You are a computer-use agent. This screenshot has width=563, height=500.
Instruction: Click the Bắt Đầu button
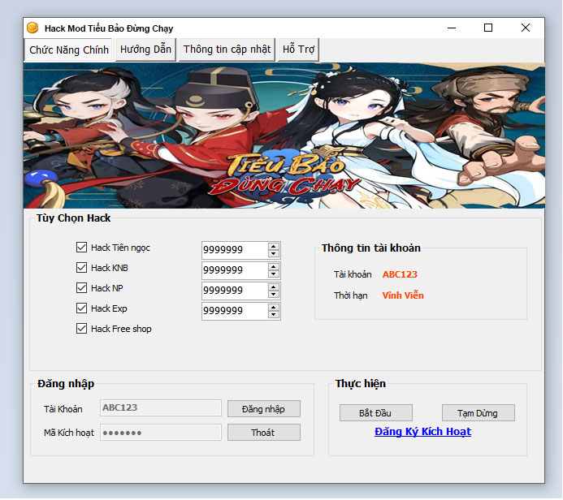click(x=375, y=413)
